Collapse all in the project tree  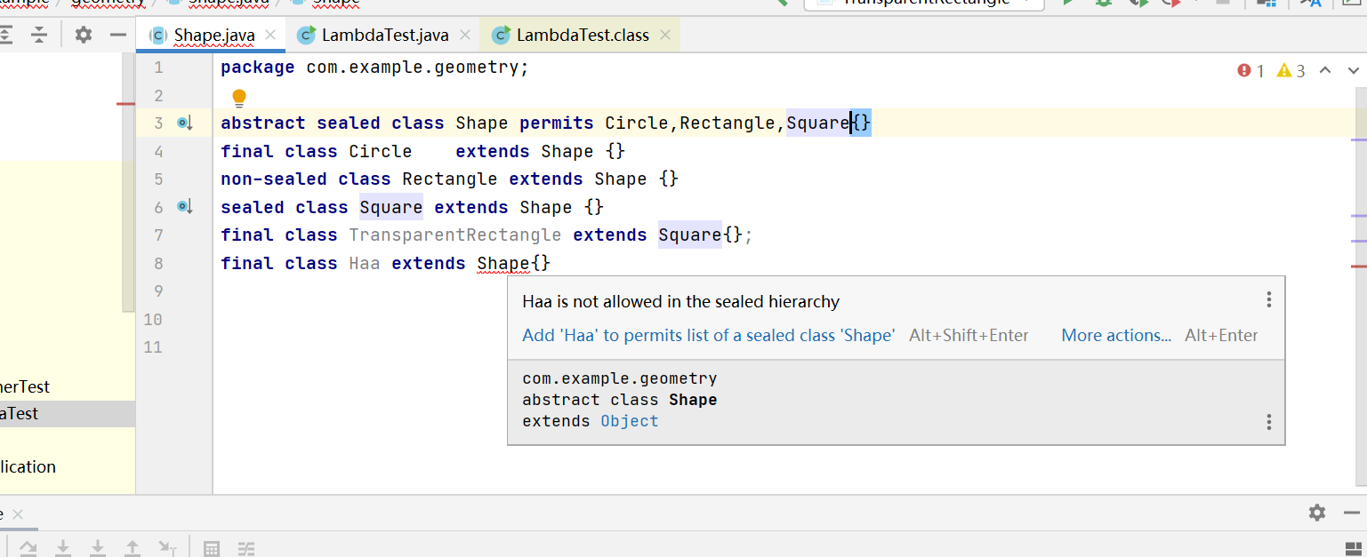[39, 36]
